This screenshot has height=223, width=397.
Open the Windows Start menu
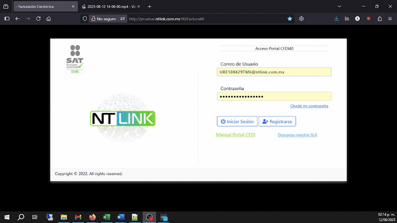tap(7, 217)
